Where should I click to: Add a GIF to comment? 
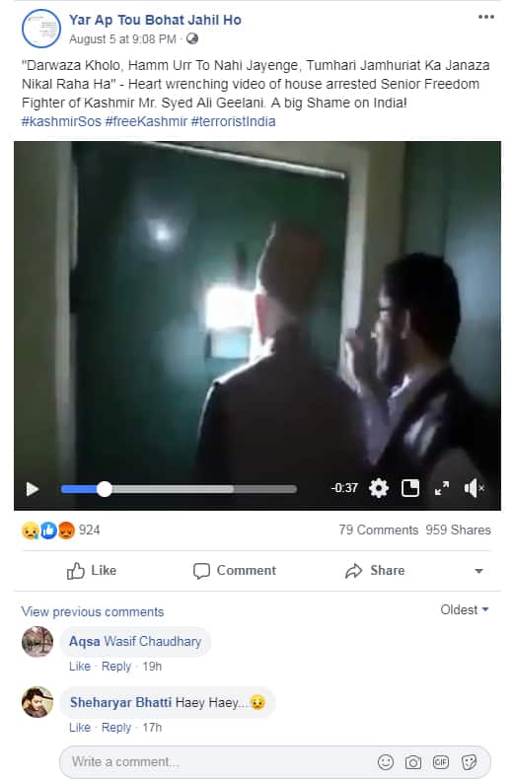tap(441, 761)
